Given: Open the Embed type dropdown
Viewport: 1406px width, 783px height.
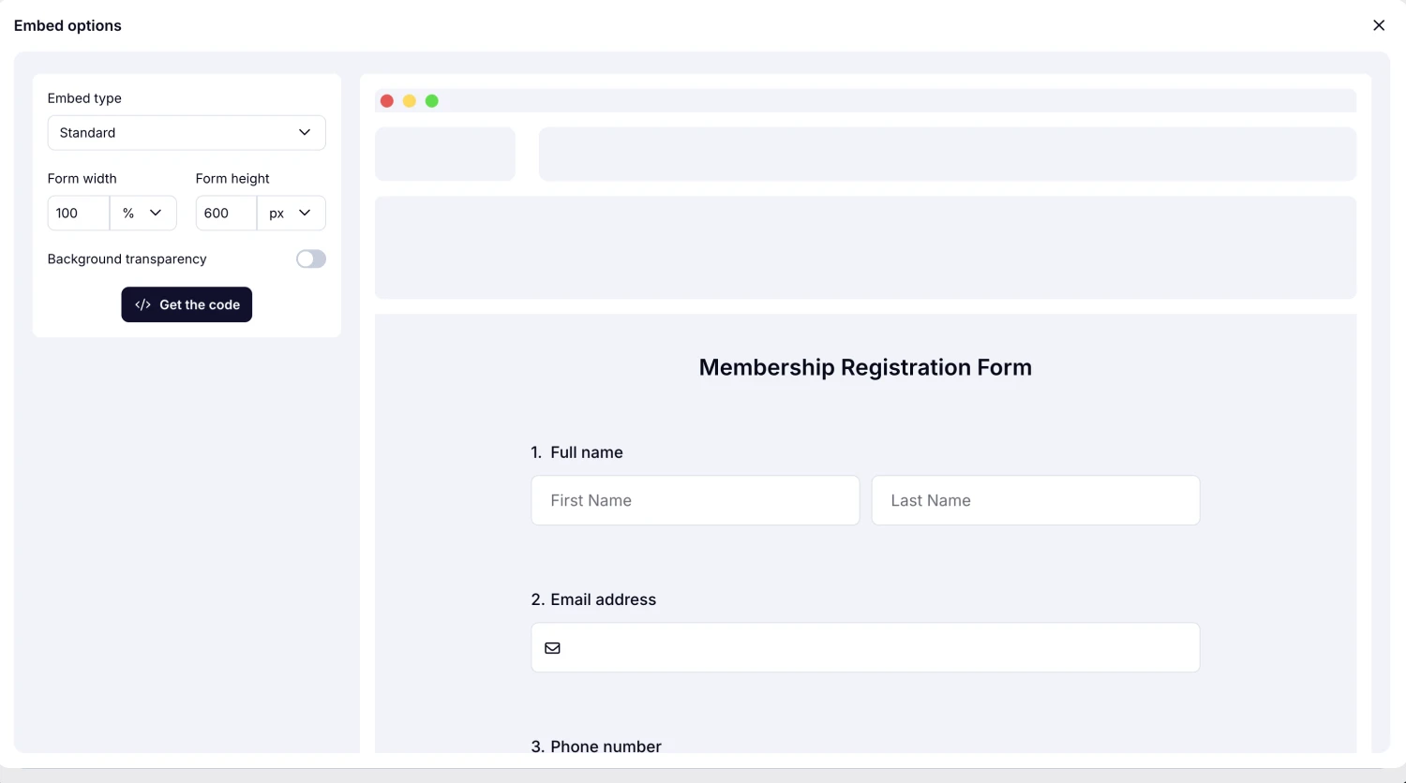Looking at the screenshot, I should (186, 132).
